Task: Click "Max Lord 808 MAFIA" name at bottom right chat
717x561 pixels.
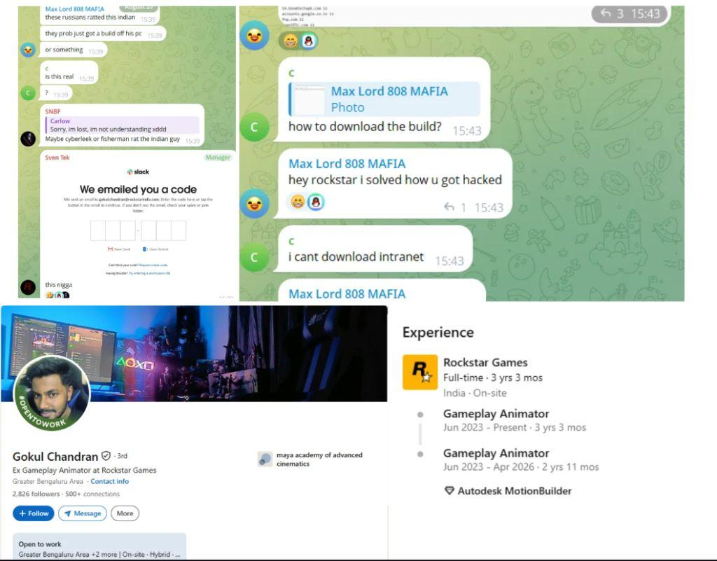Action: (x=347, y=293)
